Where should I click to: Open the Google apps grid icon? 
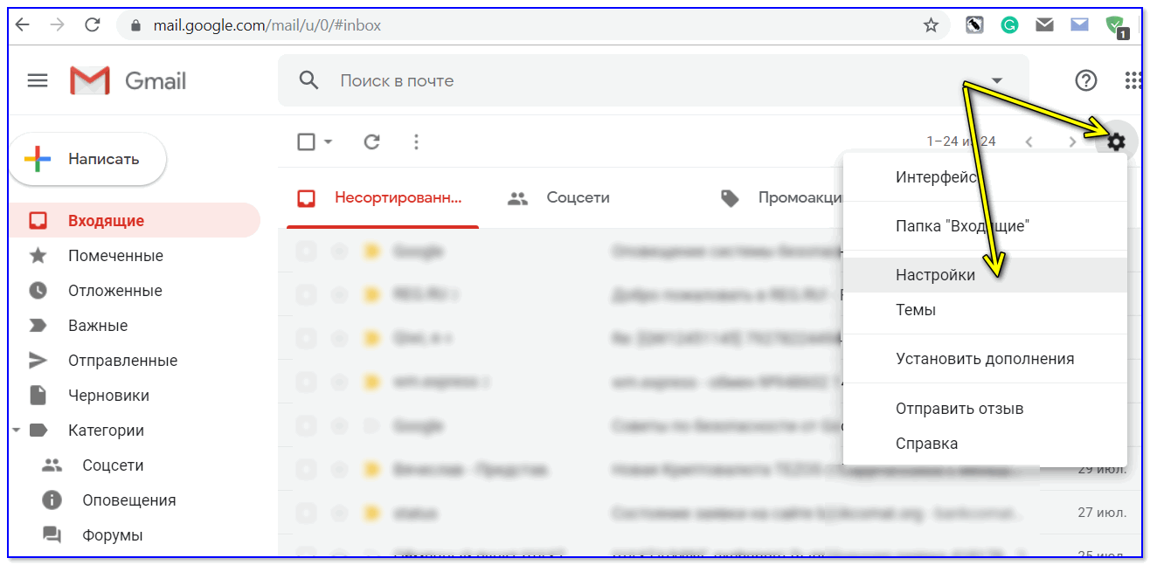(1133, 80)
